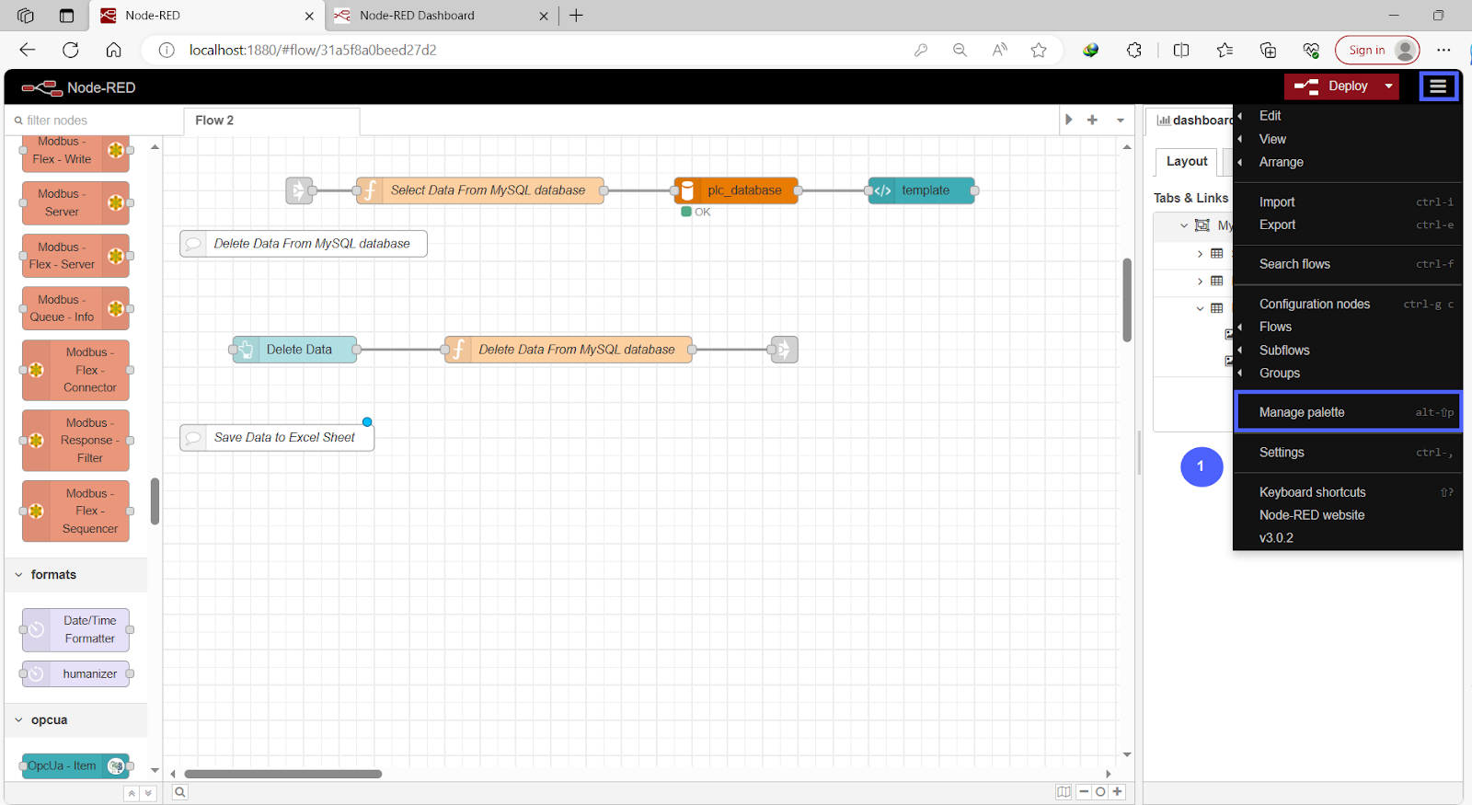
Task: Select the Modbus Flex - Server palette node
Action: click(x=75, y=256)
